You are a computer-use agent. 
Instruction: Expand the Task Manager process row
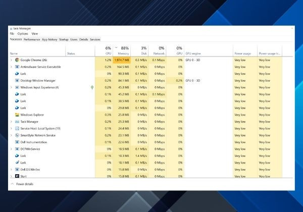[x=11, y=122]
